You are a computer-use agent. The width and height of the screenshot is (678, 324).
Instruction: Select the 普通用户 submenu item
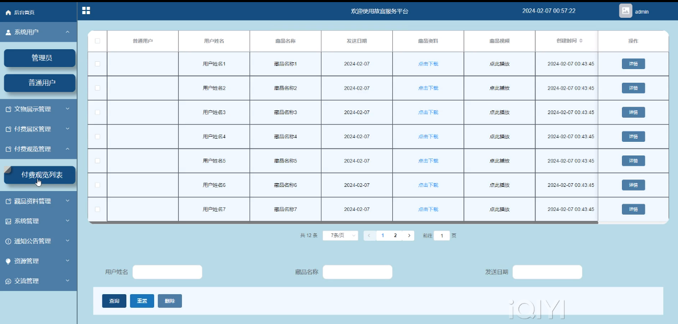click(40, 83)
